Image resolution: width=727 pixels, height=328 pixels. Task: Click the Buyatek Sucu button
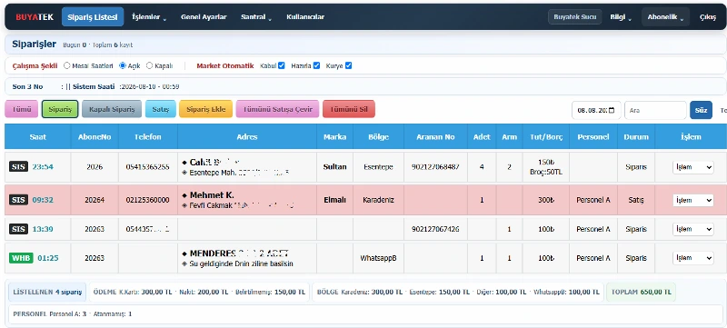[x=575, y=17]
